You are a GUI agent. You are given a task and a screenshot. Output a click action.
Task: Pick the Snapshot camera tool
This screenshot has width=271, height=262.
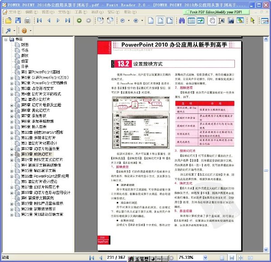(231, 21)
